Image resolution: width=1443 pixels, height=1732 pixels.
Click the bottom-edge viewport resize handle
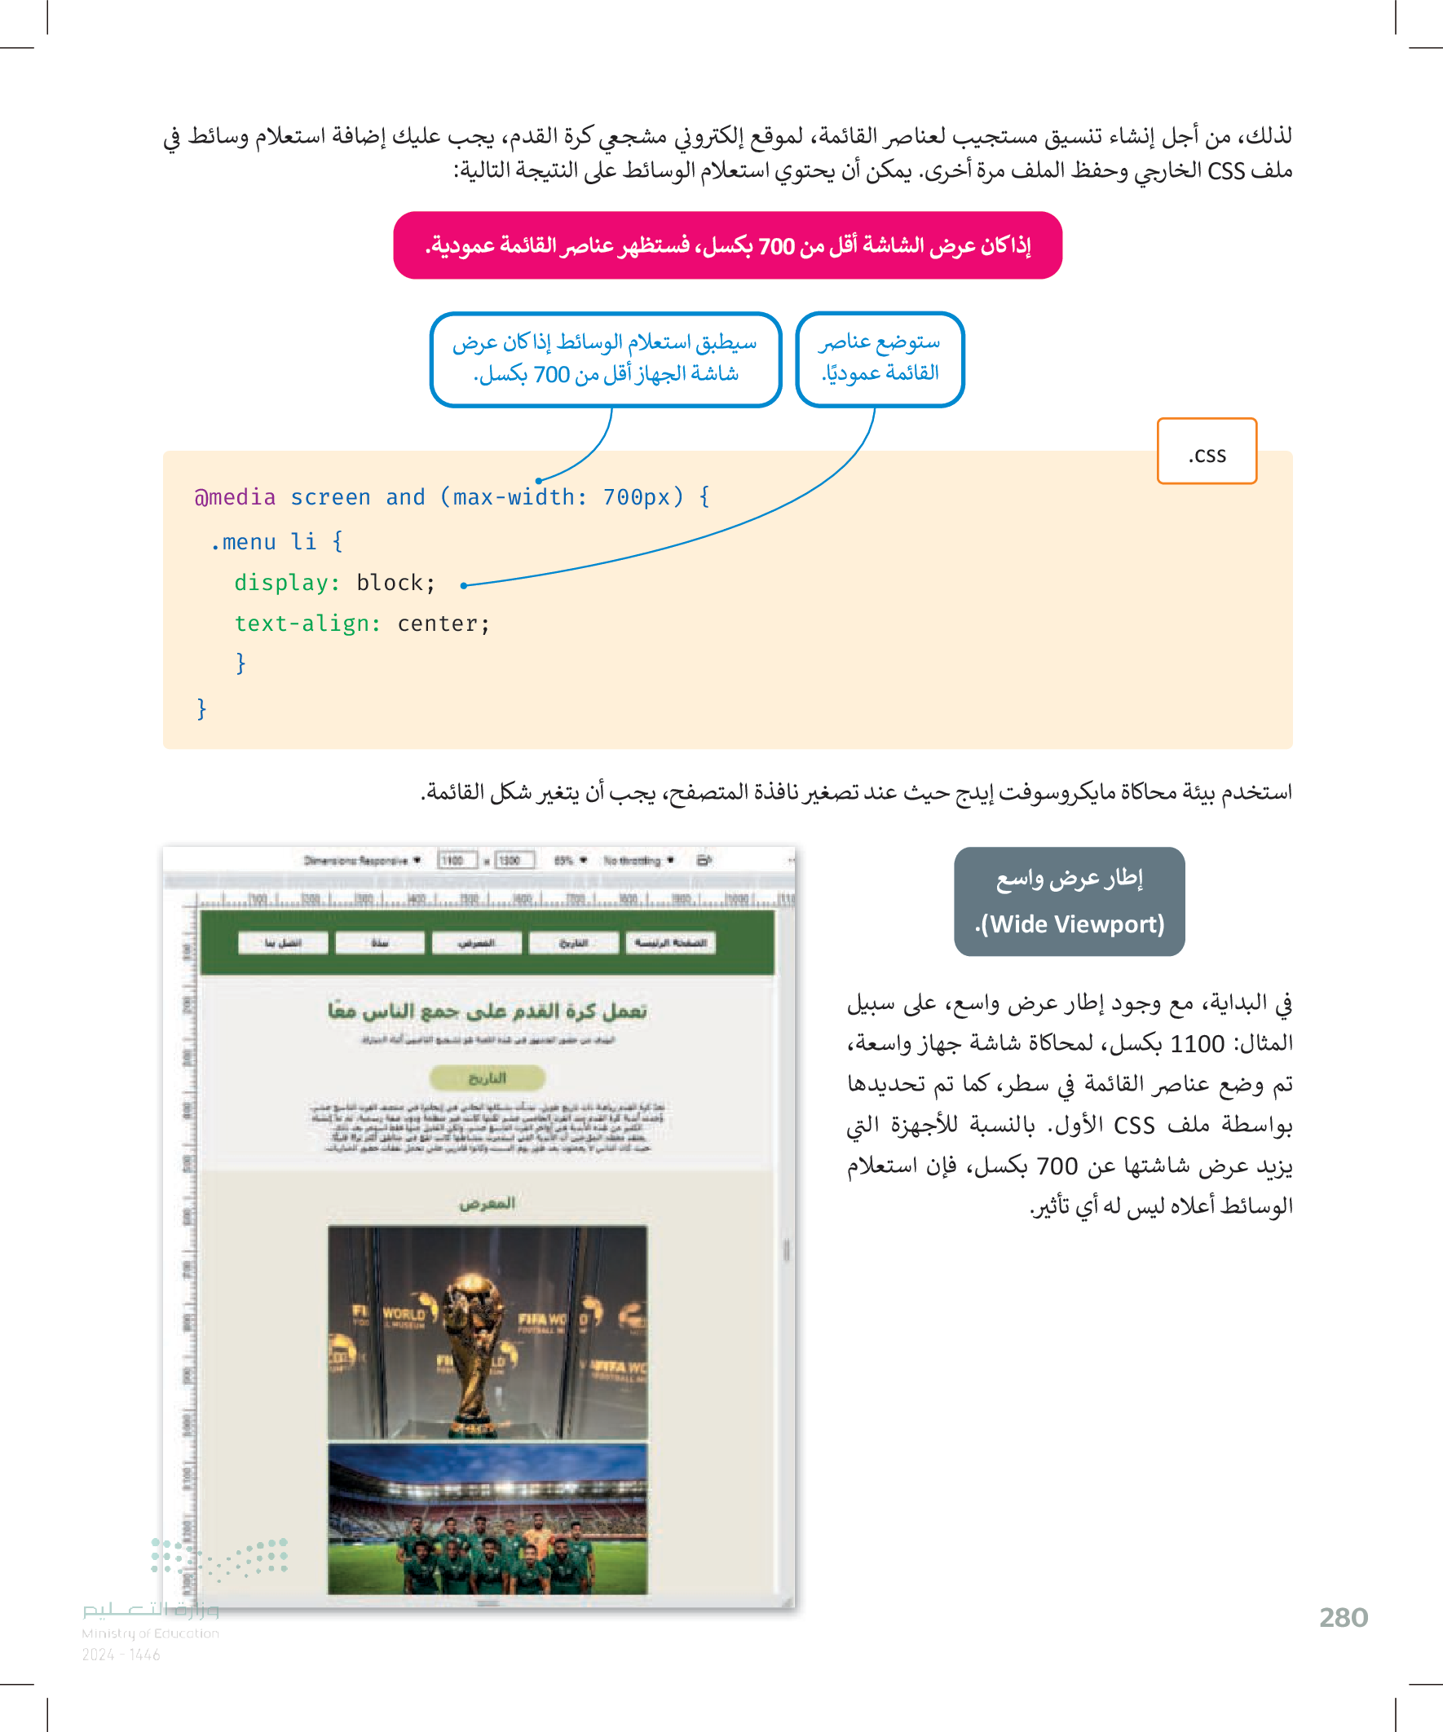(x=488, y=1603)
